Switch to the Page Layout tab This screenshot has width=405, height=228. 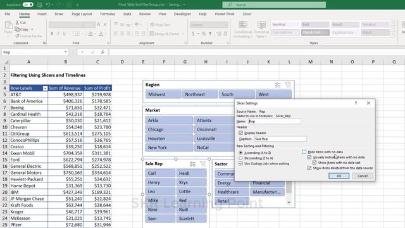(82, 14)
